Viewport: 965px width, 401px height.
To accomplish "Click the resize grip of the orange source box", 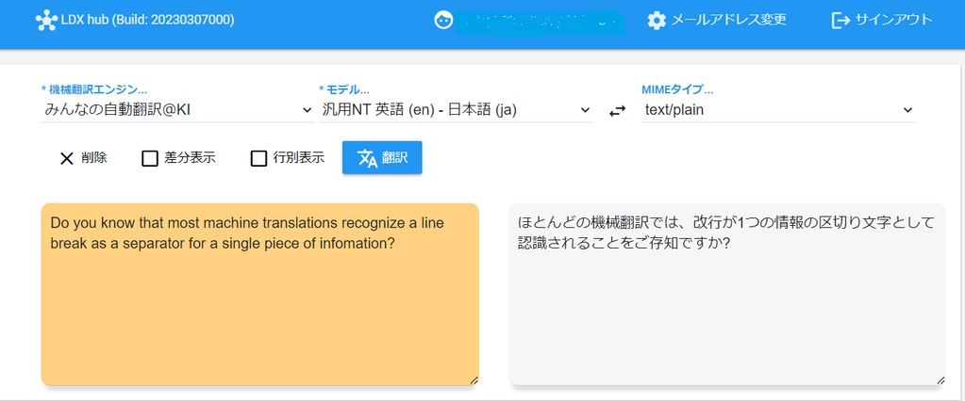I will coord(474,379).
